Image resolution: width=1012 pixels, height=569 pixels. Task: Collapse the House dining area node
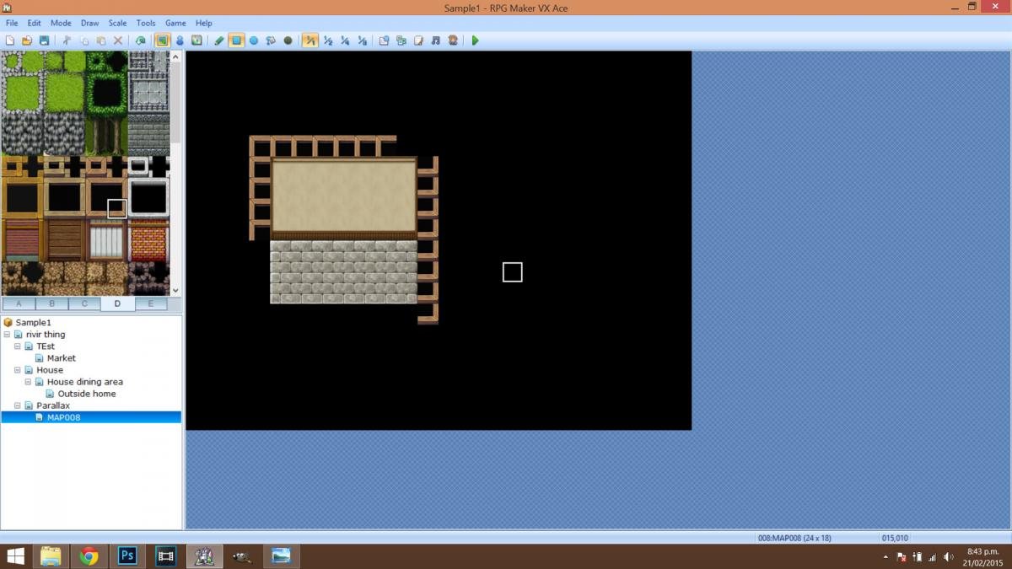(29, 382)
